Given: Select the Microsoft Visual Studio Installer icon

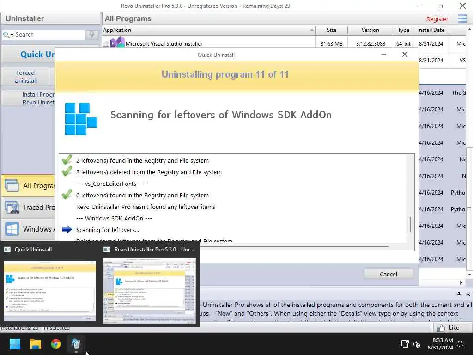Looking at the screenshot, I should pos(117,42).
